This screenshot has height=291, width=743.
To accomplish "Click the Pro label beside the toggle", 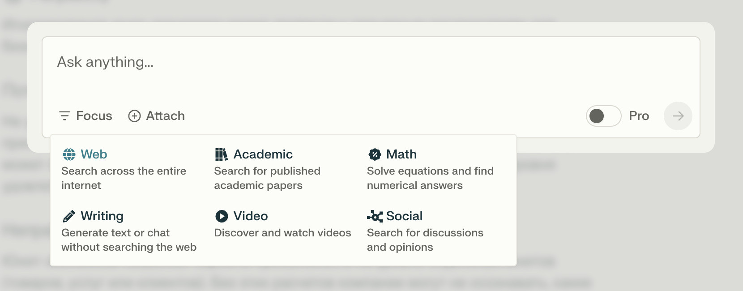I will point(639,116).
